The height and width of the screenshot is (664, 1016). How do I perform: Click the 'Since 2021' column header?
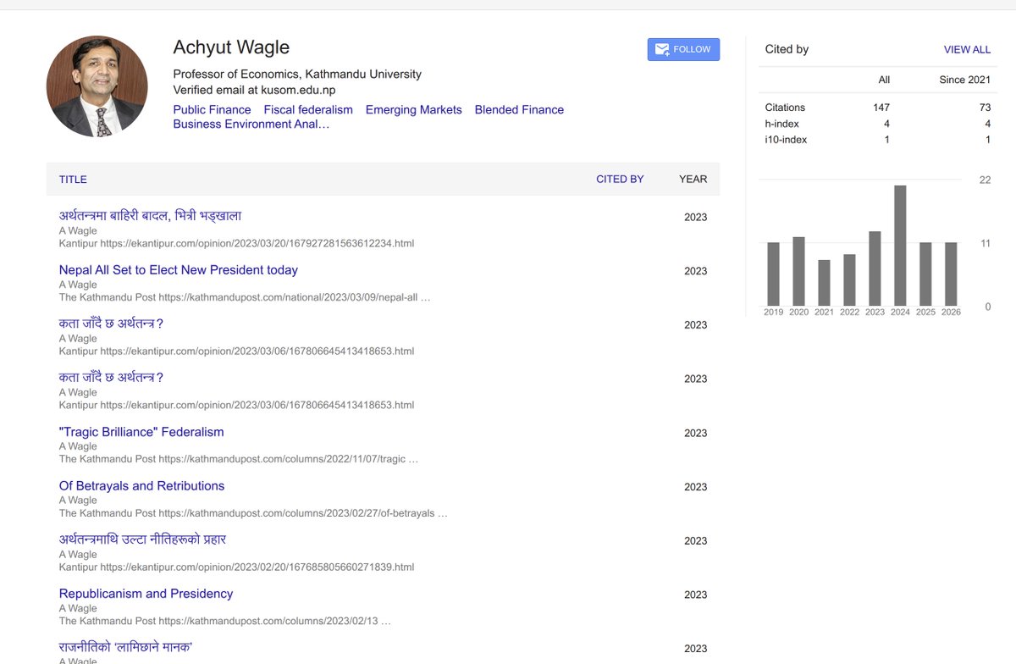coord(964,80)
